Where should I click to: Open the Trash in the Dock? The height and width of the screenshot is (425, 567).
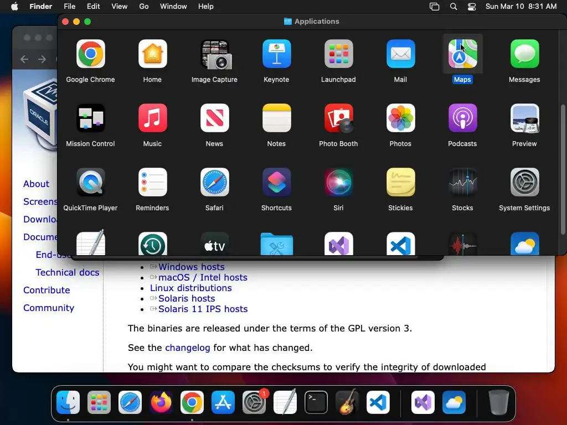pyautogui.click(x=499, y=402)
